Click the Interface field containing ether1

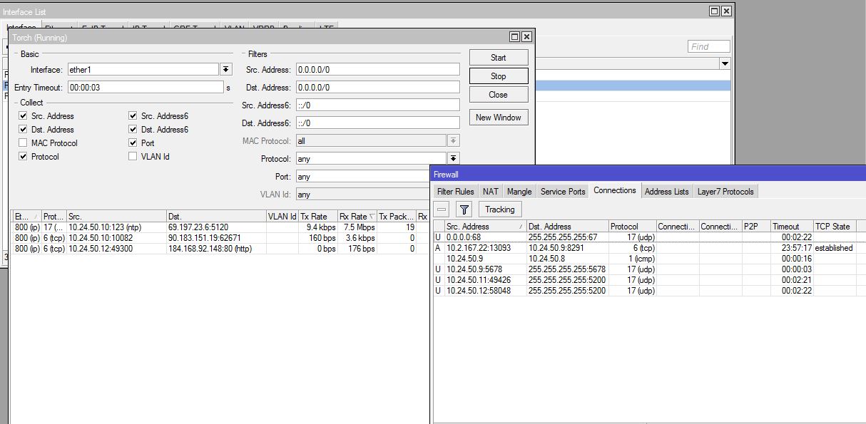click(143, 69)
